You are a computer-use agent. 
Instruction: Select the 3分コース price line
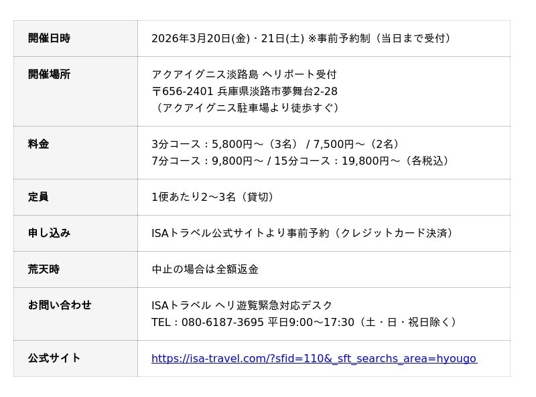point(277,144)
